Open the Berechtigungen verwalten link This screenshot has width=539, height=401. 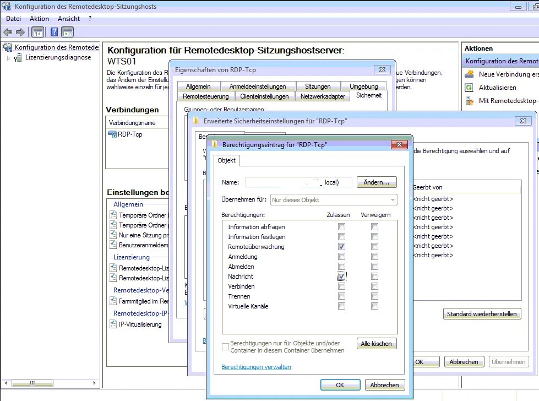tap(255, 367)
